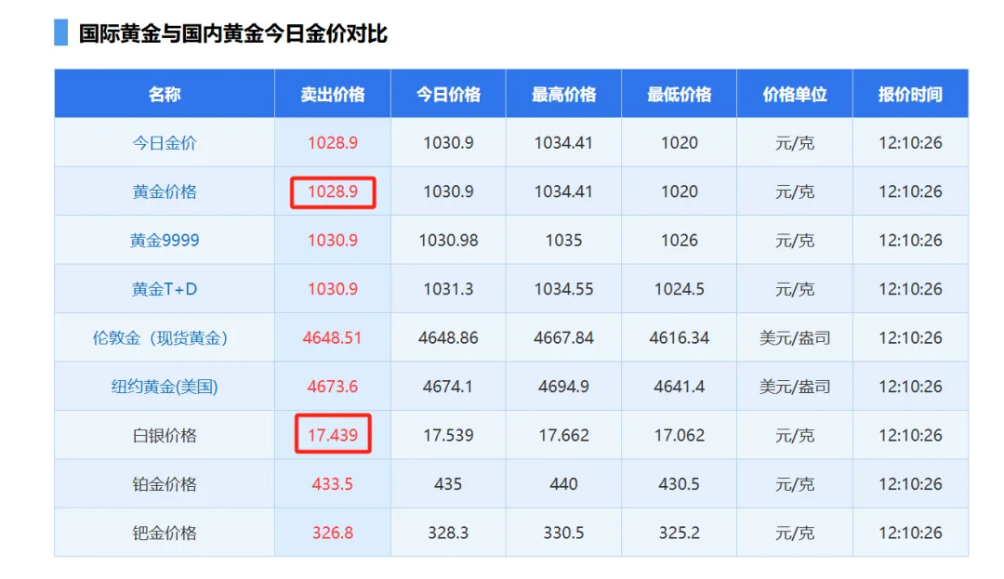Viewport: 1004px width, 579px height.
Task: Click palladium sell price 326.8
Action: (333, 533)
